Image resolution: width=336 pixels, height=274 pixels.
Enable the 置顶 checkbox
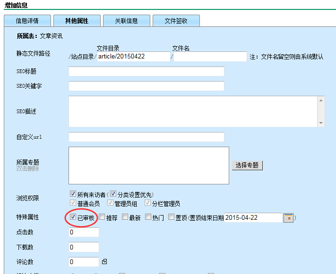click(172, 217)
